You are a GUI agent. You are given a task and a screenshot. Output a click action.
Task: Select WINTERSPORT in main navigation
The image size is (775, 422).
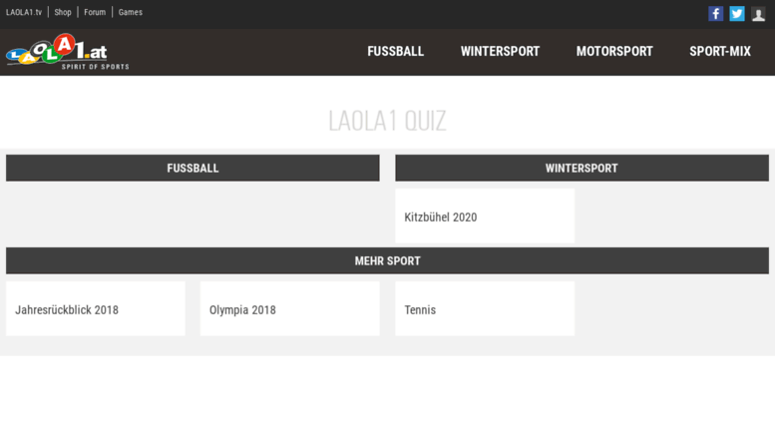click(x=500, y=52)
